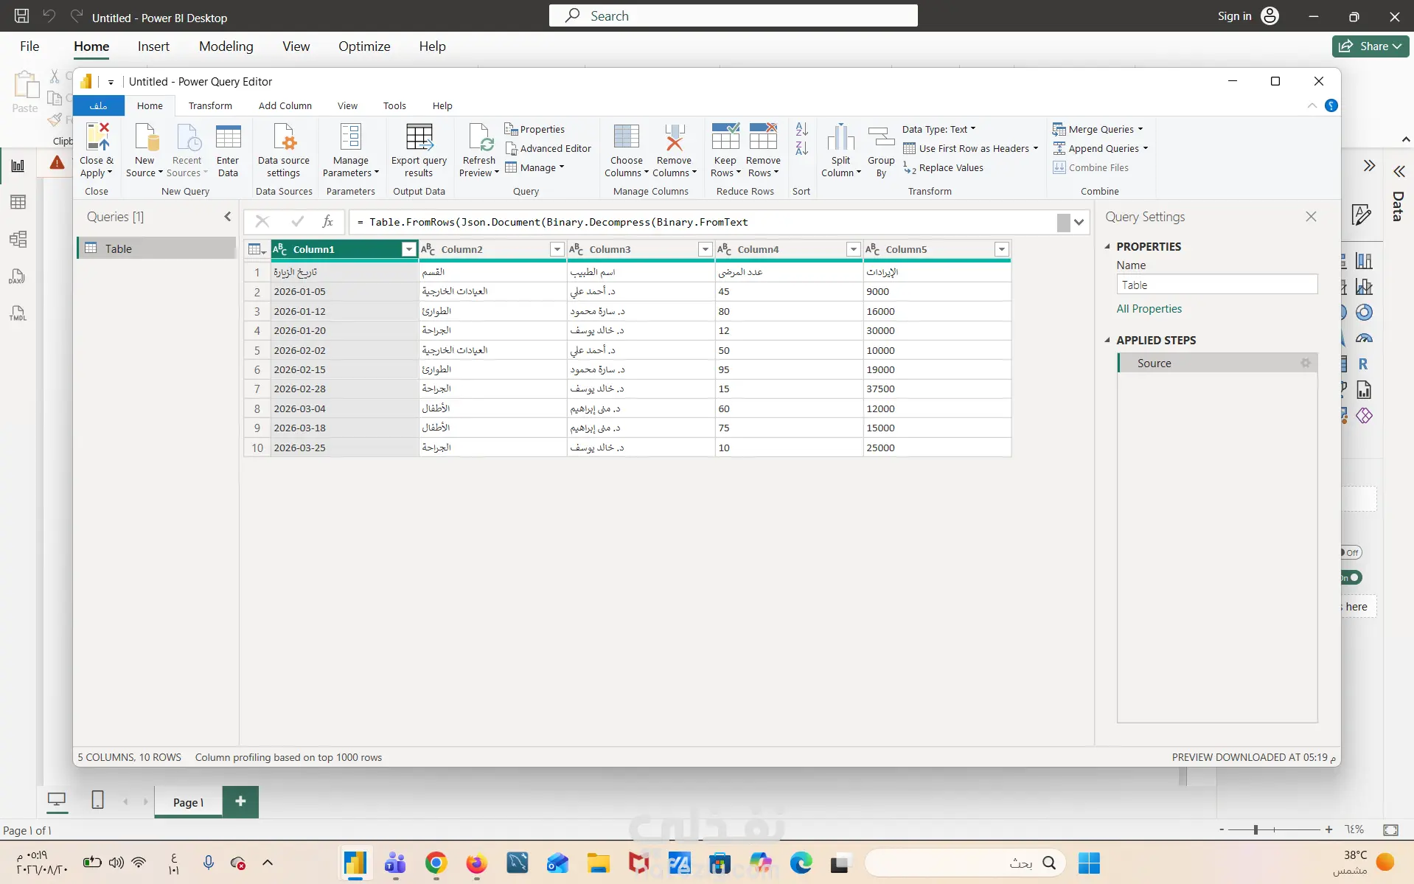Open Google Chrome from taskbar

(x=436, y=863)
